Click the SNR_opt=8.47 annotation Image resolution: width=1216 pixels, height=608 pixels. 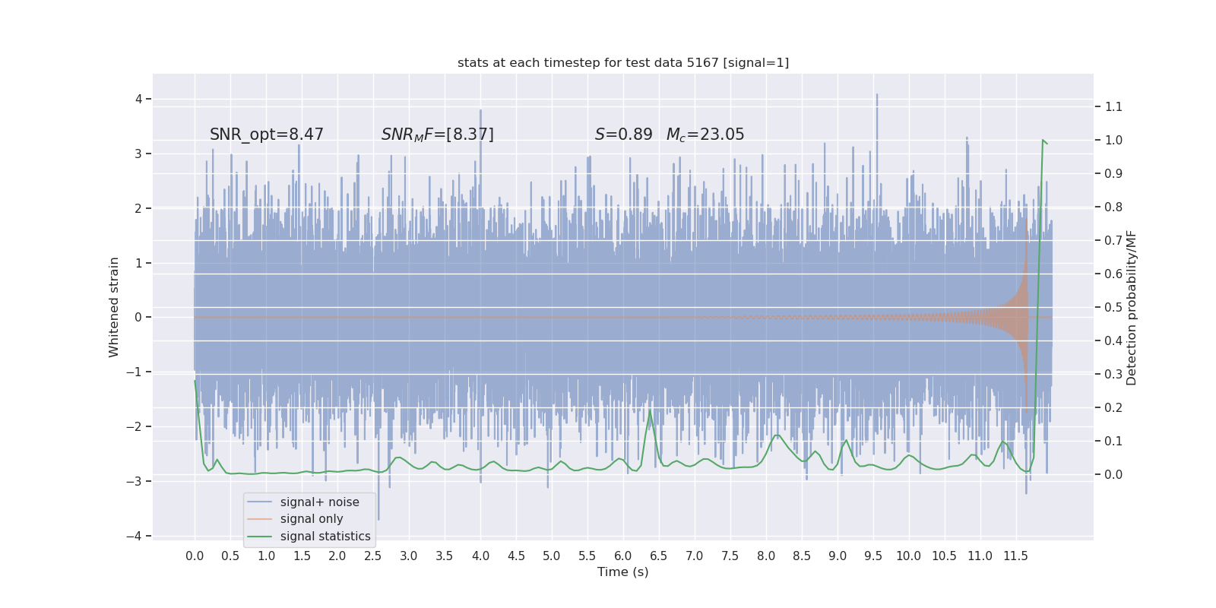[267, 135]
